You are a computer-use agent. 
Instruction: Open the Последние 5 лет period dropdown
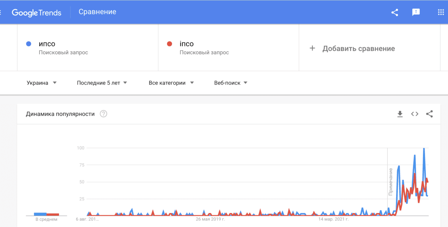pos(102,83)
